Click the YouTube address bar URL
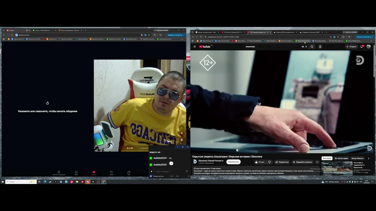This screenshot has height=211, width=376. pyautogui.click(x=223, y=37)
